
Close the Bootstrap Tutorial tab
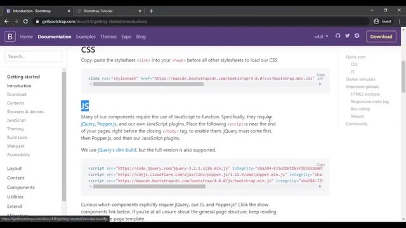[x=140, y=11]
